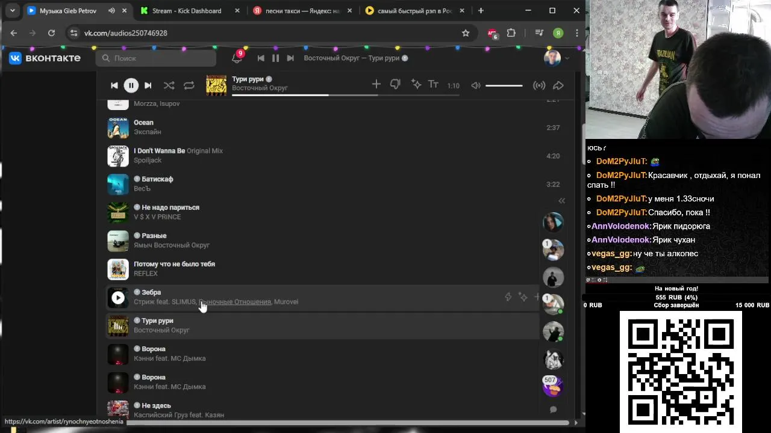Skip to next track in top header
The width and height of the screenshot is (771, 433).
(290, 58)
